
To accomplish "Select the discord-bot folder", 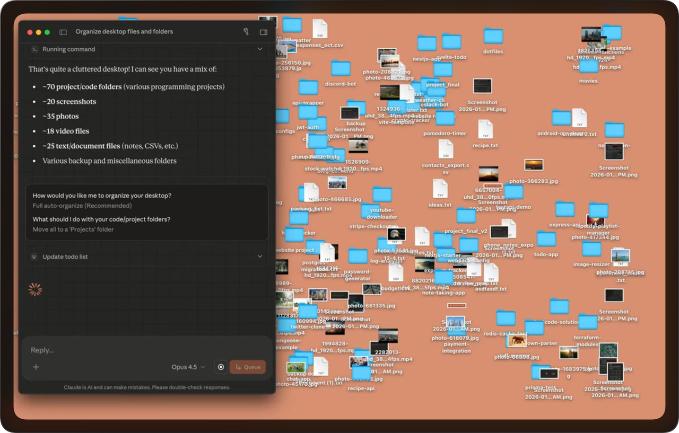I will [341, 69].
